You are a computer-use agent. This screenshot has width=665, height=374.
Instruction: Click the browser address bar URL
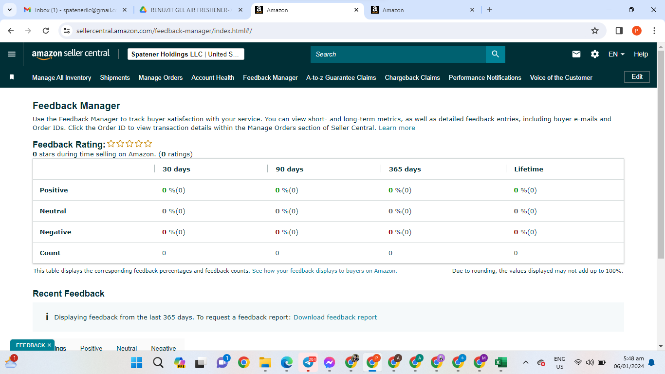(164, 31)
